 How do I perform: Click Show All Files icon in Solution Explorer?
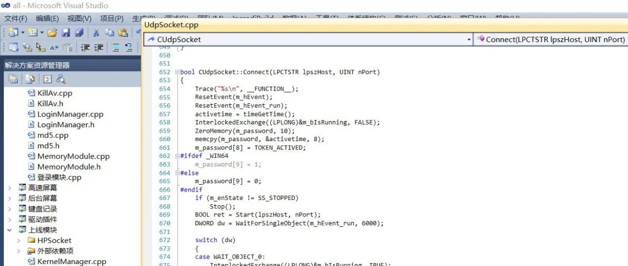30,79
